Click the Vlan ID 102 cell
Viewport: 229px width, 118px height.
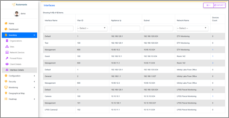click(x=79, y=110)
